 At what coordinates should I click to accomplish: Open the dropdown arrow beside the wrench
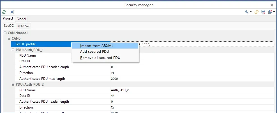251,12
